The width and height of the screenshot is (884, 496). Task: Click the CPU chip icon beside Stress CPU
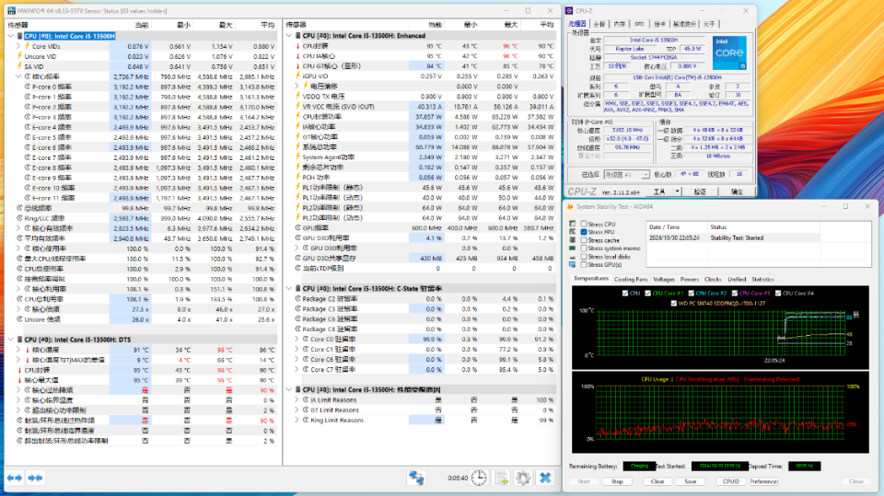click(x=572, y=224)
